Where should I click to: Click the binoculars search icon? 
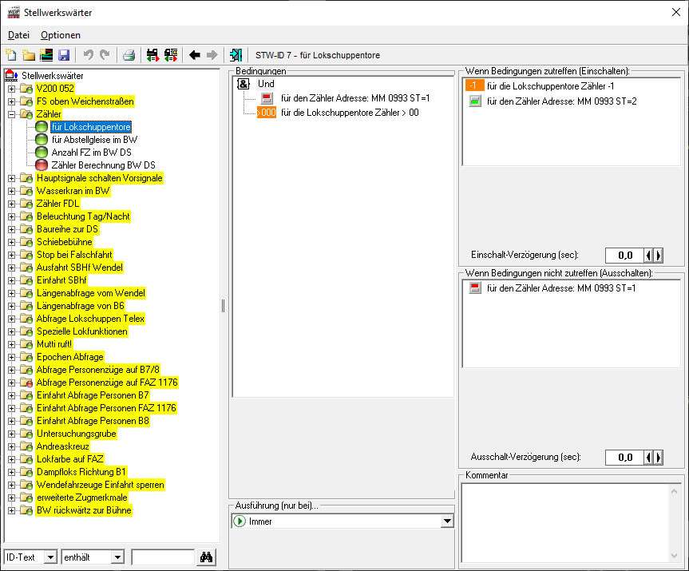206,557
